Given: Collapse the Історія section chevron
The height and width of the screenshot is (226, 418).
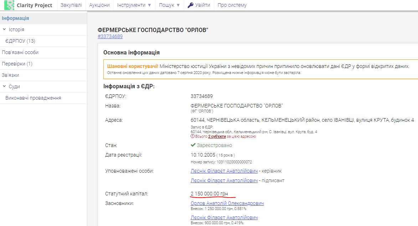Looking at the screenshot, I should [4, 30].
